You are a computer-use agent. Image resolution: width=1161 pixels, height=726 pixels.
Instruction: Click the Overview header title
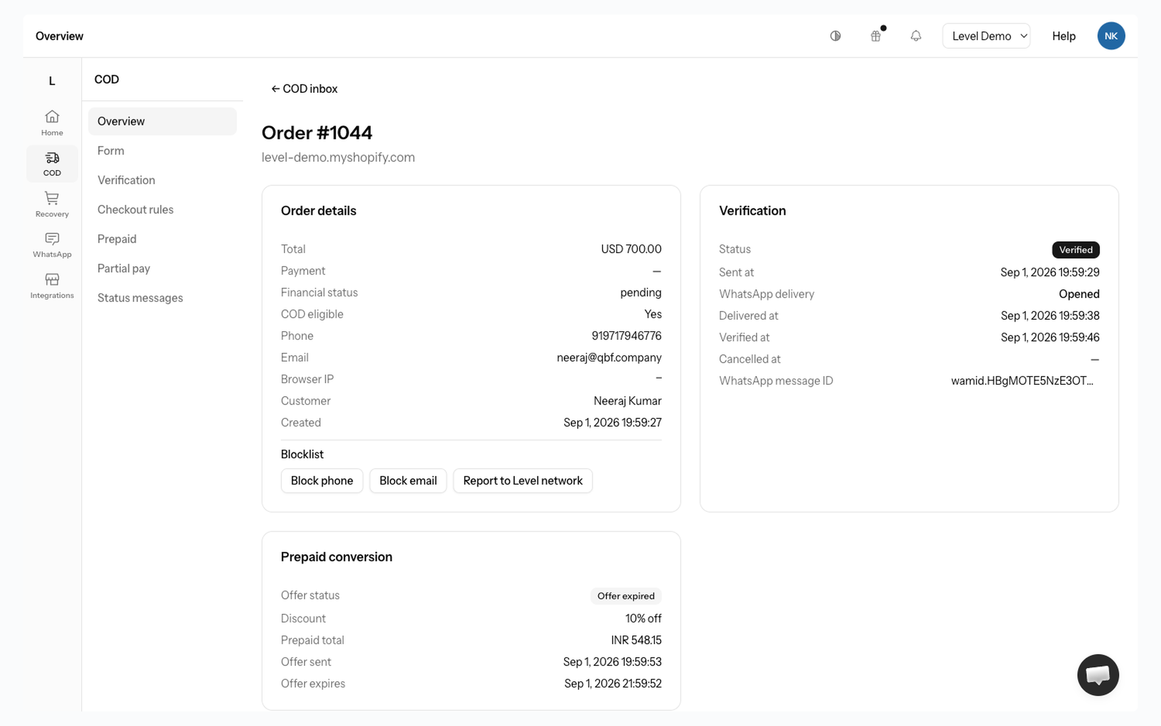coord(59,36)
